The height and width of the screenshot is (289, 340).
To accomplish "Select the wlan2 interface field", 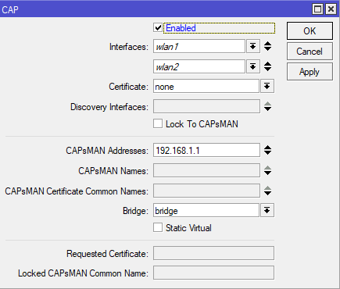I will (x=199, y=66).
